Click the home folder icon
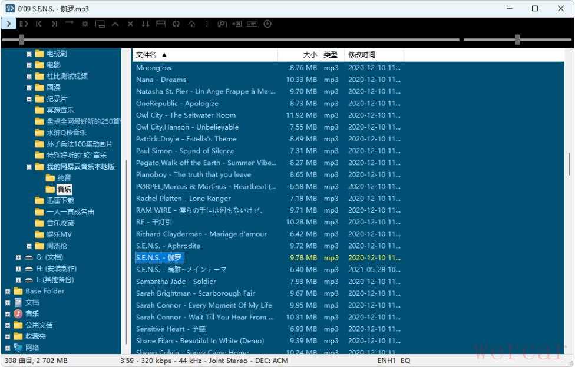 point(191,24)
